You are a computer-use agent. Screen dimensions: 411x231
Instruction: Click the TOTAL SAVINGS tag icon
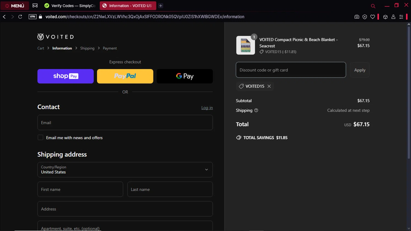(239, 138)
